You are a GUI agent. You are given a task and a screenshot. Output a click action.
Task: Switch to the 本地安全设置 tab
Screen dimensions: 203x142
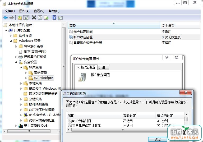pyautogui.click(x=86, y=67)
